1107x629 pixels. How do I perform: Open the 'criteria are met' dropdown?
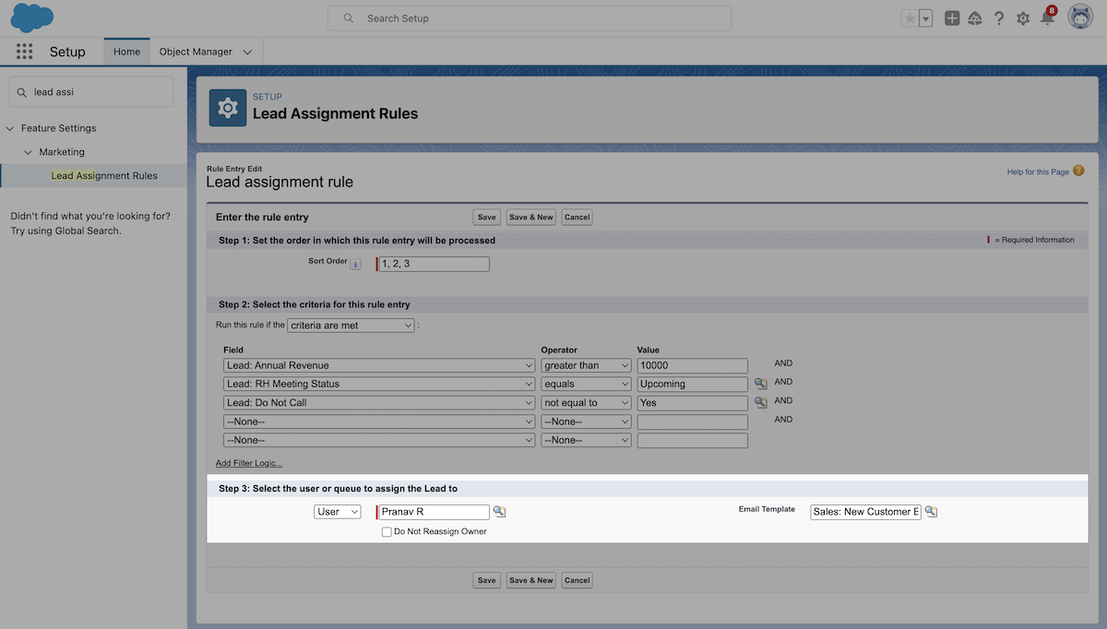(x=351, y=325)
